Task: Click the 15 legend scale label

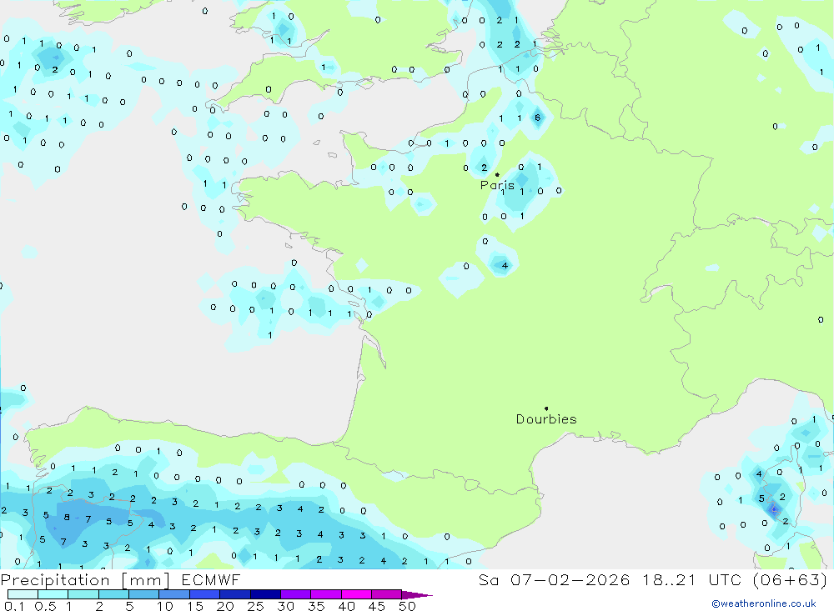Action: [x=195, y=606]
